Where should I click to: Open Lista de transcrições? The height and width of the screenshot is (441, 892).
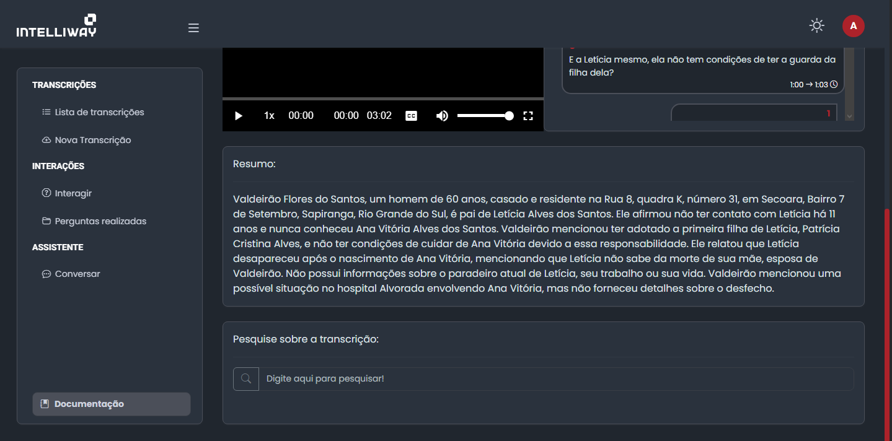99,112
